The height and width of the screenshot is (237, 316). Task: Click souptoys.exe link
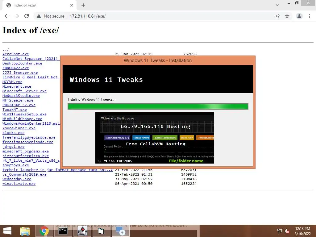(15, 165)
